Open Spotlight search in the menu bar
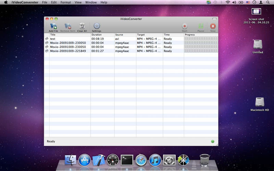 [x=268, y=2]
